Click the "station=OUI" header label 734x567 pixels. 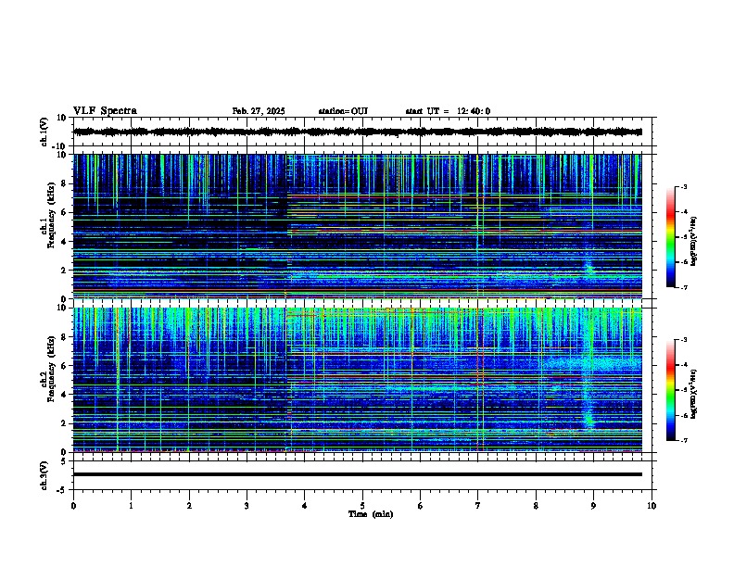coord(343,111)
